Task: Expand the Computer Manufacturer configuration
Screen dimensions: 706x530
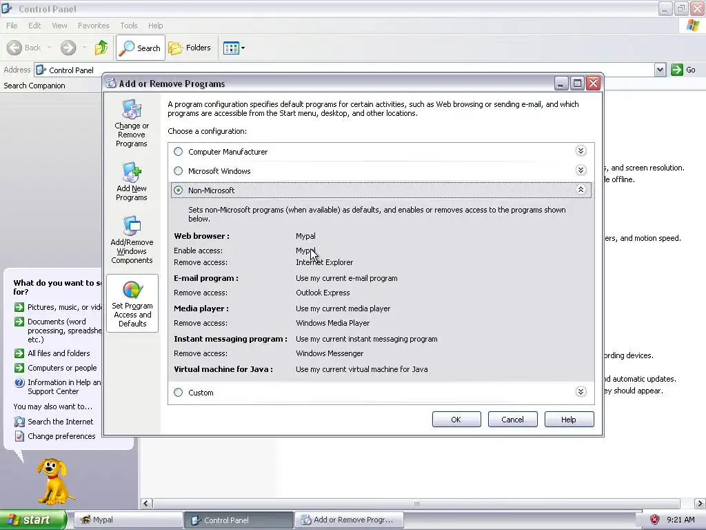Action: point(581,150)
